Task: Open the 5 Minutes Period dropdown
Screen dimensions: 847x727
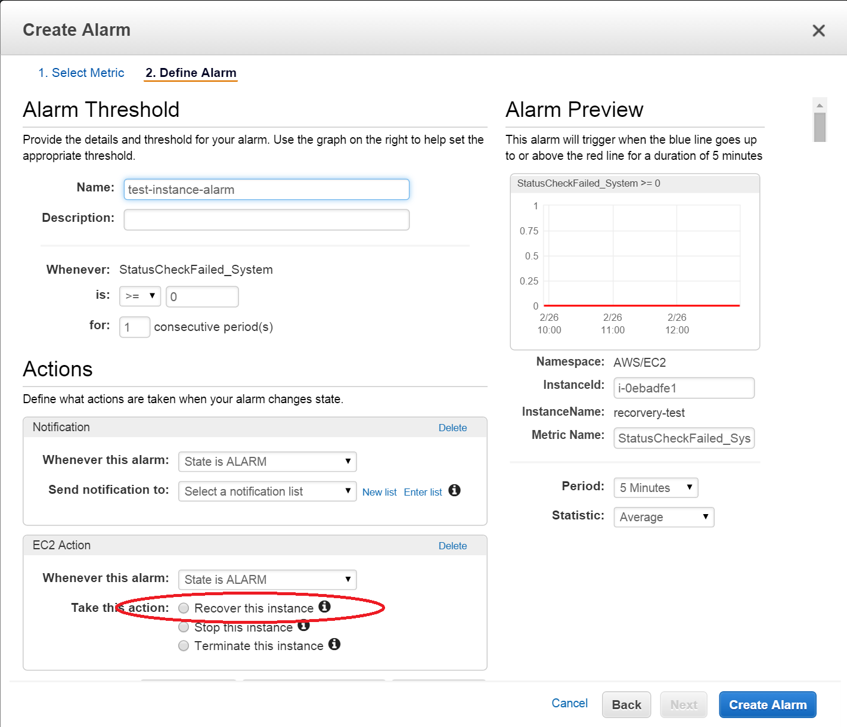Action: [x=655, y=487]
